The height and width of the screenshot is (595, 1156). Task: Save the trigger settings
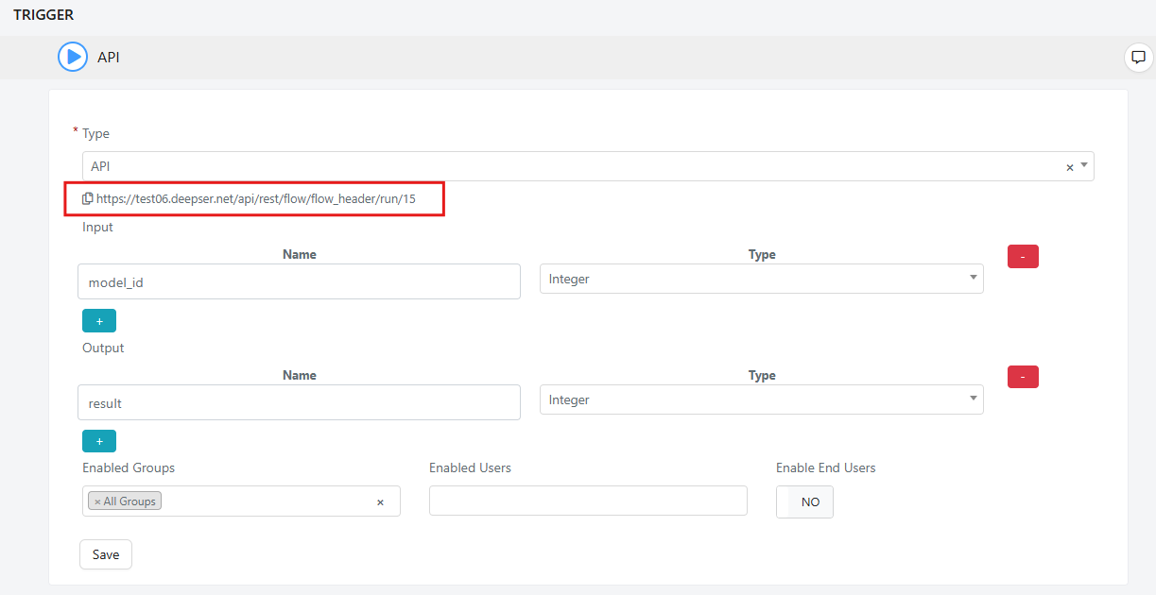(106, 554)
